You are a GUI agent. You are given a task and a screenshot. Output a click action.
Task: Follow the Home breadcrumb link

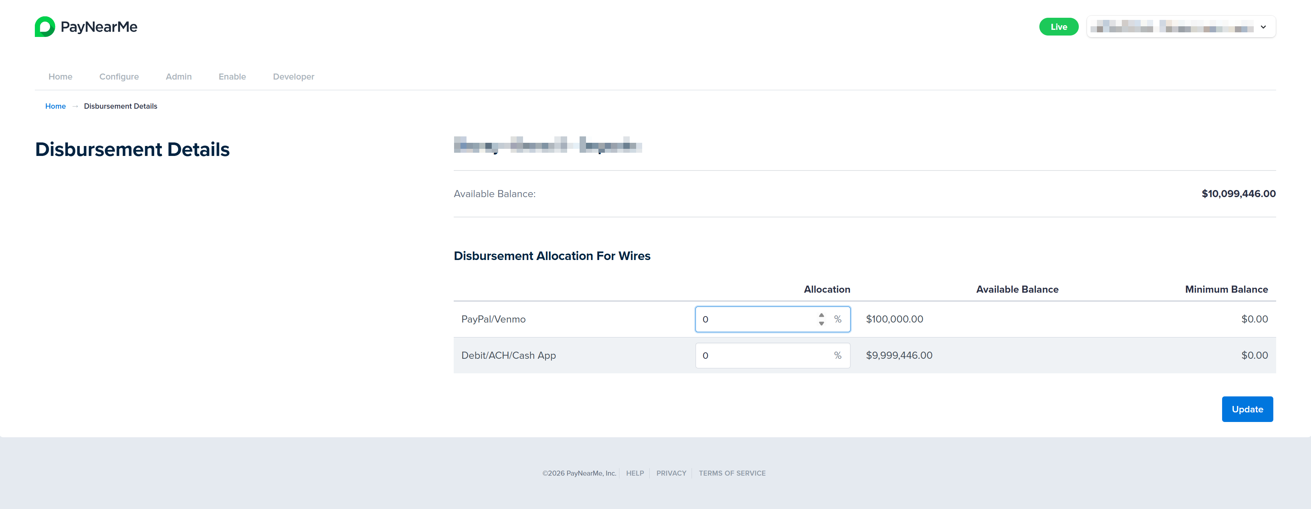(x=55, y=106)
